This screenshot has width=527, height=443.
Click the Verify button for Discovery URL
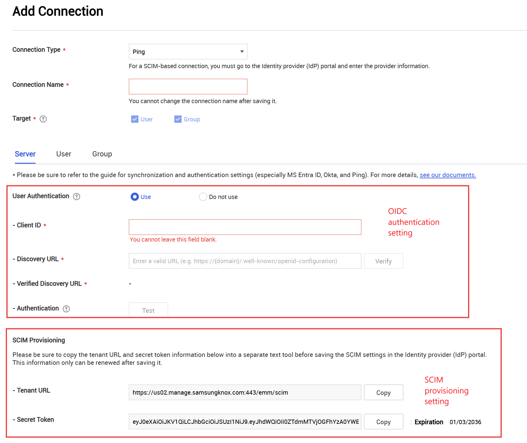384,261
